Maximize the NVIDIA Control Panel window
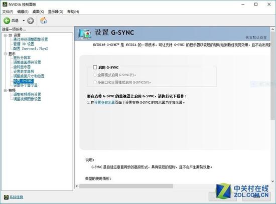Image resolution: width=276 pixels, height=204 pixels. pyautogui.click(x=256, y=5)
